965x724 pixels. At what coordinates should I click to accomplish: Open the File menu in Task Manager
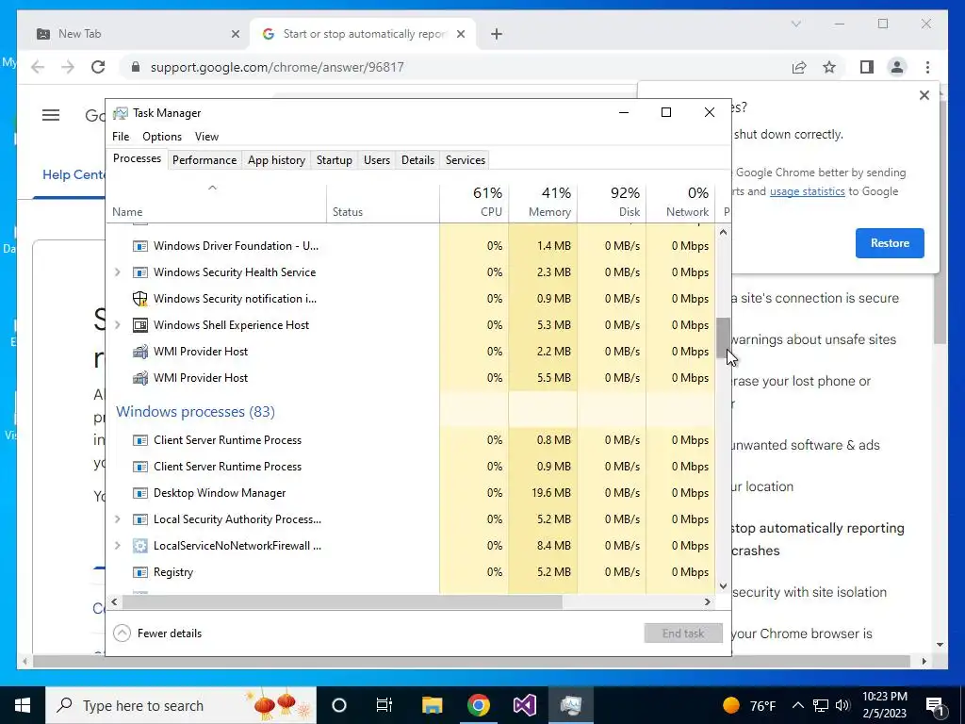coord(121,137)
